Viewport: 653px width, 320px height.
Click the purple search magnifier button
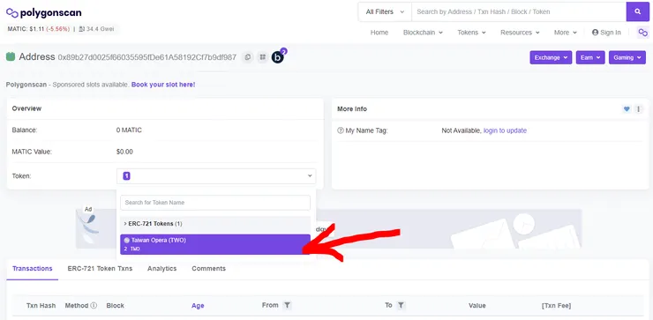(638, 11)
